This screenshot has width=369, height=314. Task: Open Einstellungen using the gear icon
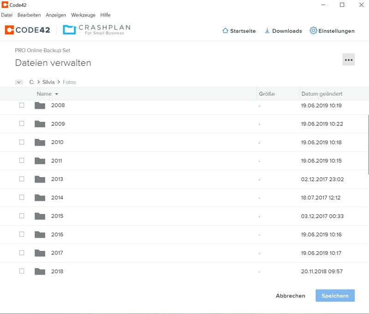[x=313, y=31]
